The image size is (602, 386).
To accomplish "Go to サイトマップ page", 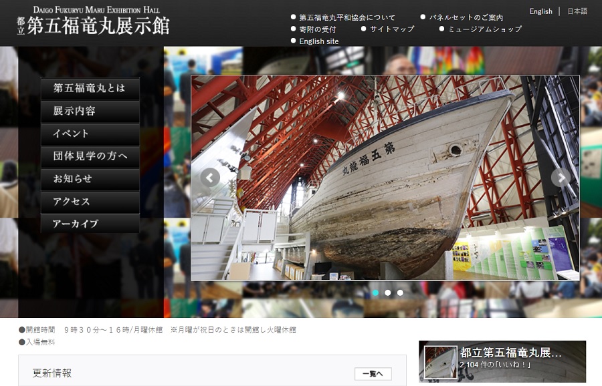I will point(392,29).
